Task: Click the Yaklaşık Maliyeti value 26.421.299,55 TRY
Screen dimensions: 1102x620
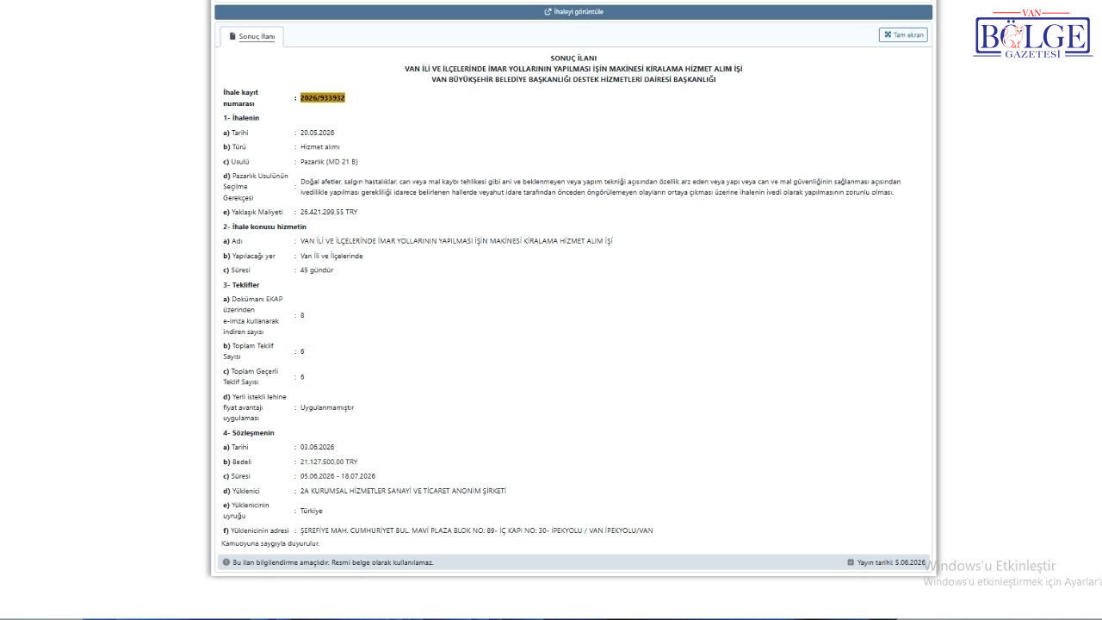Action: (x=328, y=212)
